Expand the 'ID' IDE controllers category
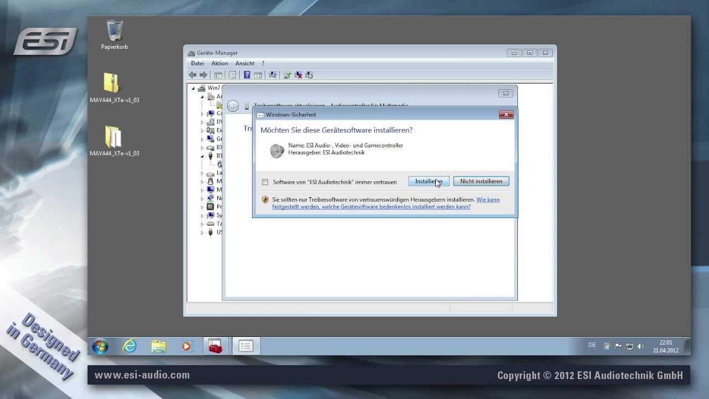Screen dimensions: 709x399 (x=202, y=147)
